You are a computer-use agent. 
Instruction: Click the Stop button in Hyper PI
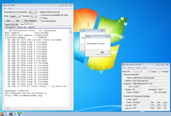coord(17,20)
